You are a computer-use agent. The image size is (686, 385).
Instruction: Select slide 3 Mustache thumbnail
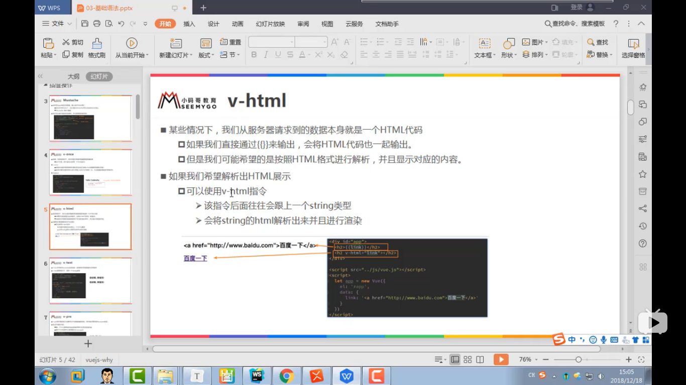[x=90, y=118]
